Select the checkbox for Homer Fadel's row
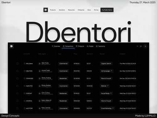The image size is (157, 118). (x=17, y=71)
